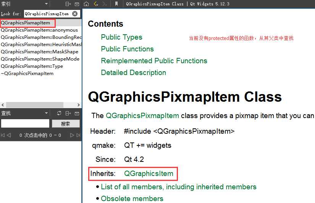Screen dimensions: 315x203
Task: Go to the next search result page icon
Action: (72, 135)
